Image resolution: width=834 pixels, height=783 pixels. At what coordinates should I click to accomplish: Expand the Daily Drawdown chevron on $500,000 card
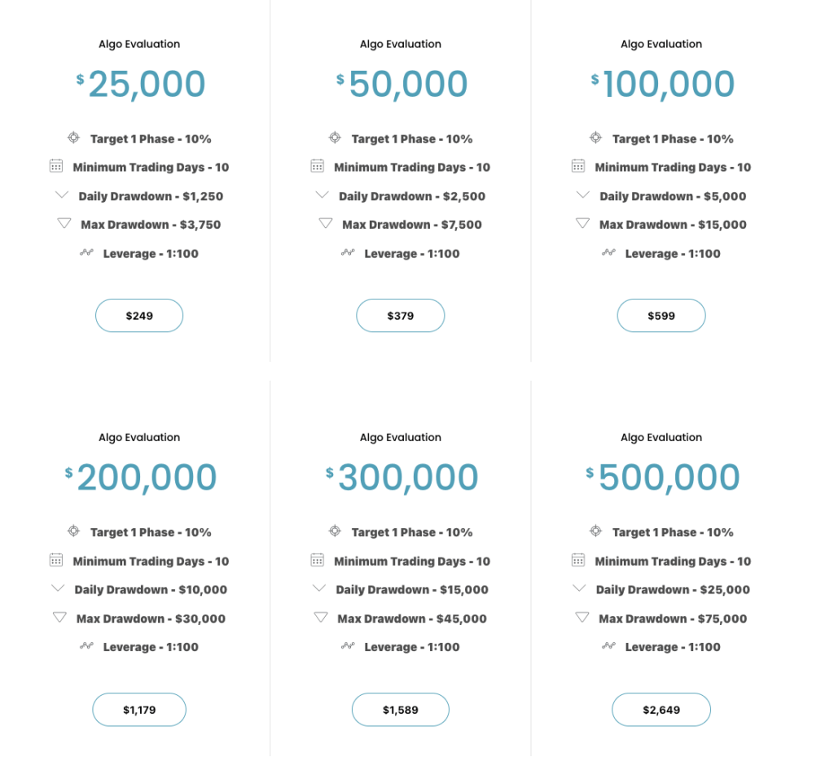[579, 588]
